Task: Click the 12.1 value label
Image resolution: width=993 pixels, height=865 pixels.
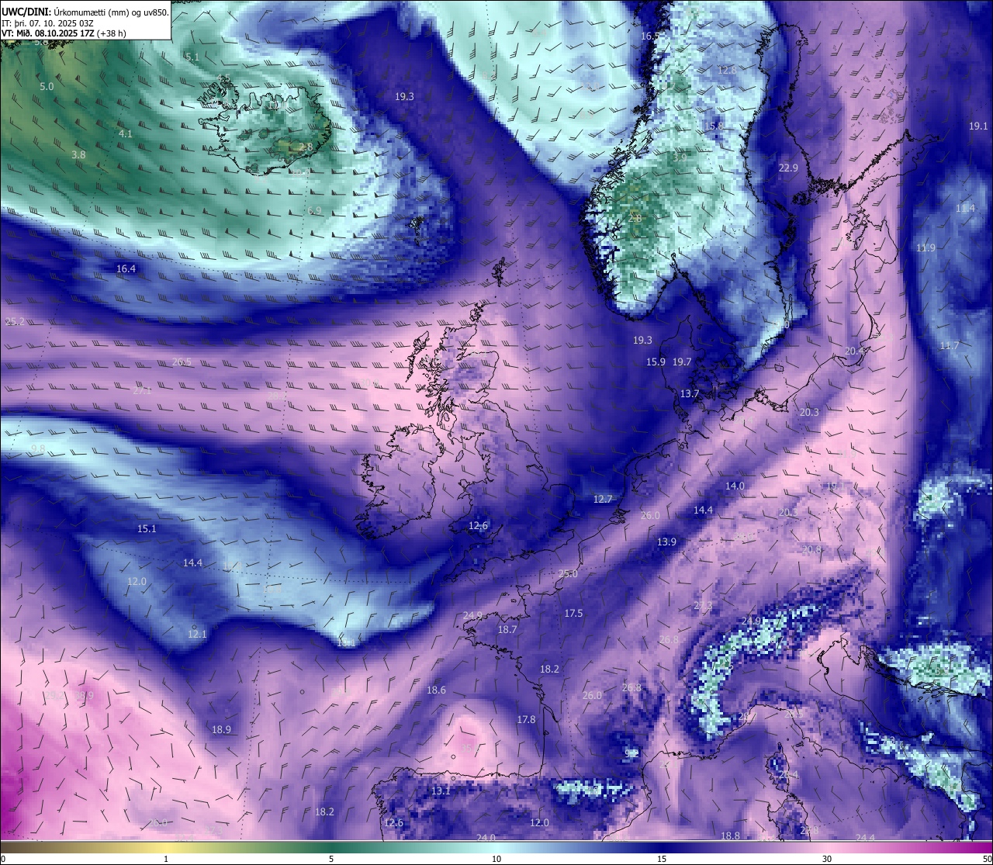Action: click(x=197, y=634)
